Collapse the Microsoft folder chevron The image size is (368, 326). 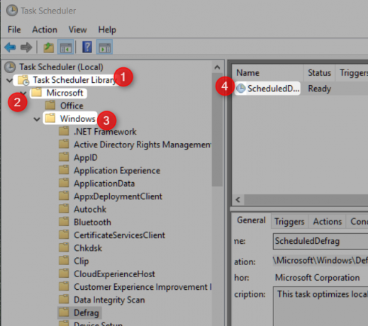pyautogui.click(x=23, y=93)
